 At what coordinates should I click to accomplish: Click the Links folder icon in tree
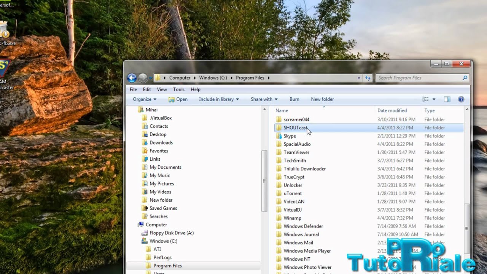[145, 159]
